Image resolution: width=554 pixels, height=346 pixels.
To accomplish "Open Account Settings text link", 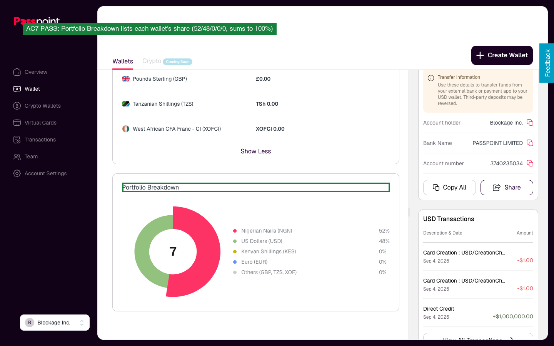I will pos(46,173).
